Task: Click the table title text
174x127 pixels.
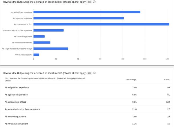Action: pyautogui.click(x=45, y=73)
